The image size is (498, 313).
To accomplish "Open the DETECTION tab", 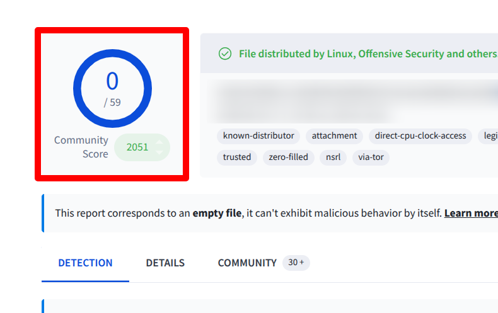I will click(85, 263).
